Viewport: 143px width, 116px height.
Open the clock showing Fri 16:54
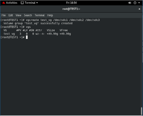click(71, 3)
